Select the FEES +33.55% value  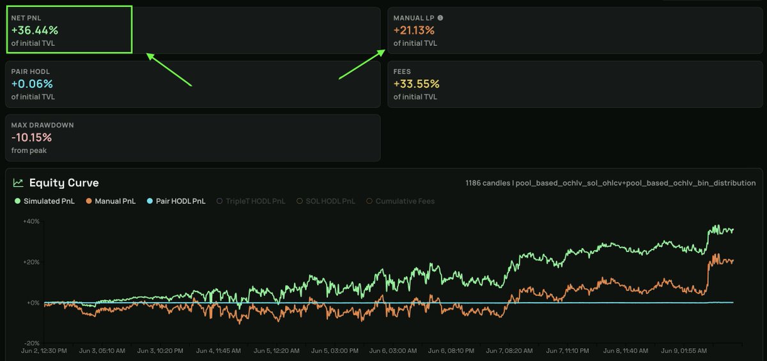[417, 84]
